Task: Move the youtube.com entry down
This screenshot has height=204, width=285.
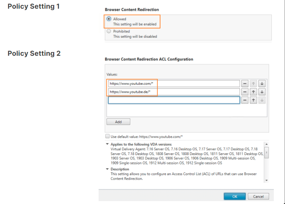Action: point(262,84)
